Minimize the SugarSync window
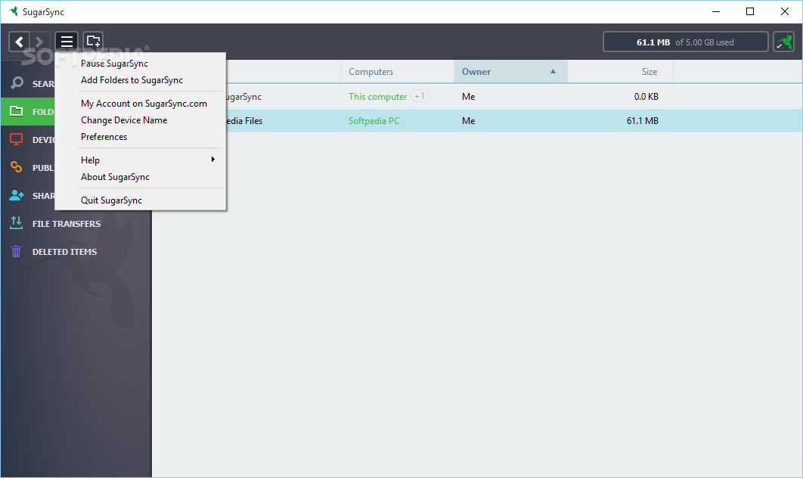The image size is (803, 478). [x=716, y=11]
